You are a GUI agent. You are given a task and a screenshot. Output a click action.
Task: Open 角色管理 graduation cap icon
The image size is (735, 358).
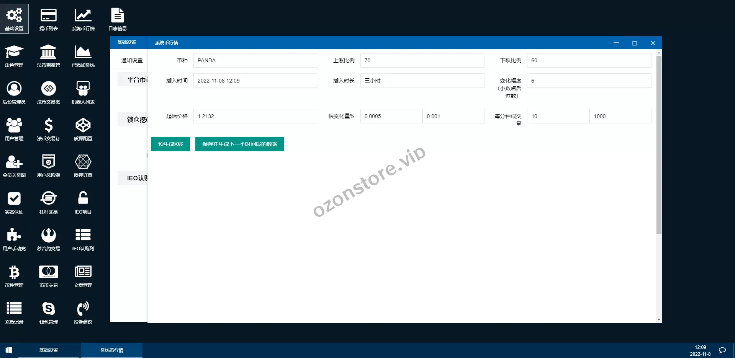[14, 55]
